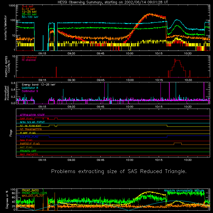
Task: Select the 6-12 keV legend label
Action: point(28,9)
